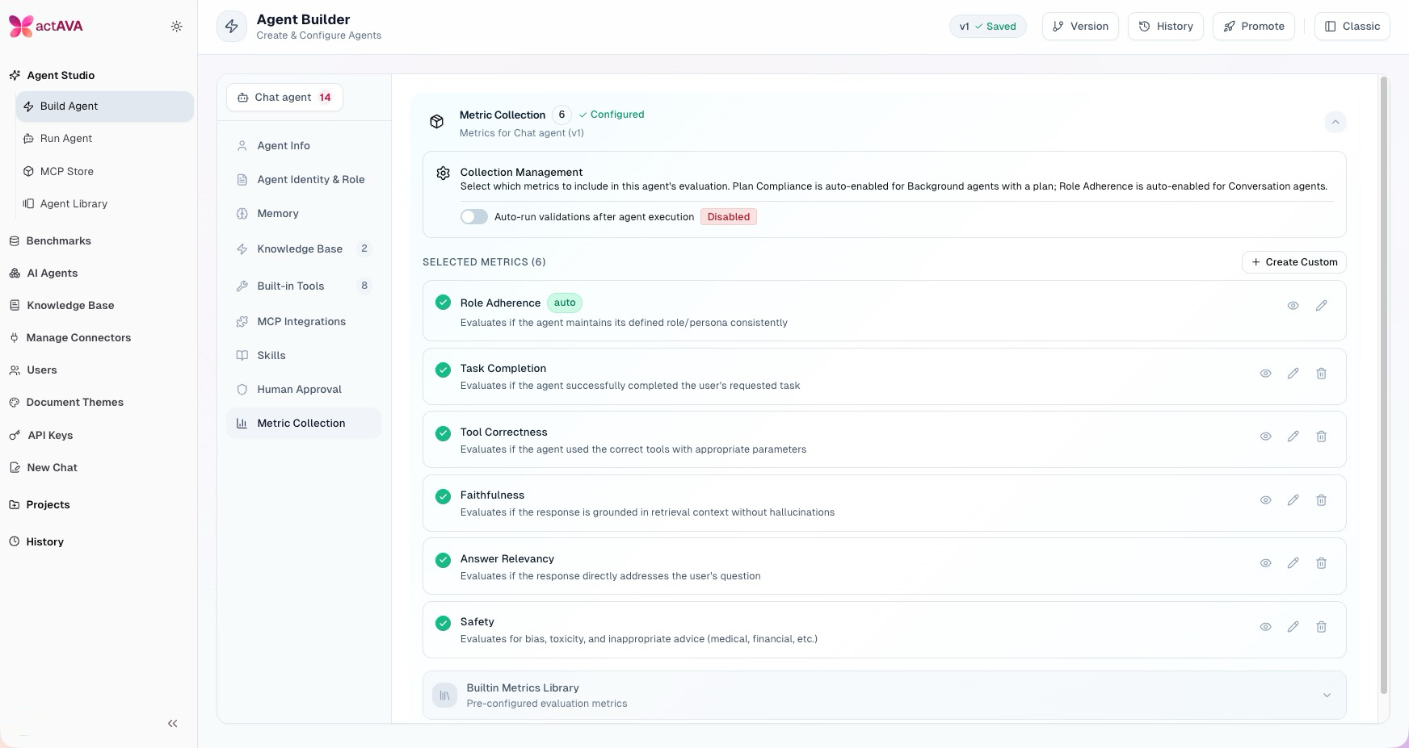This screenshot has height=748, width=1409.
Task: Click the theme toggle sun icon
Action: click(x=176, y=27)
